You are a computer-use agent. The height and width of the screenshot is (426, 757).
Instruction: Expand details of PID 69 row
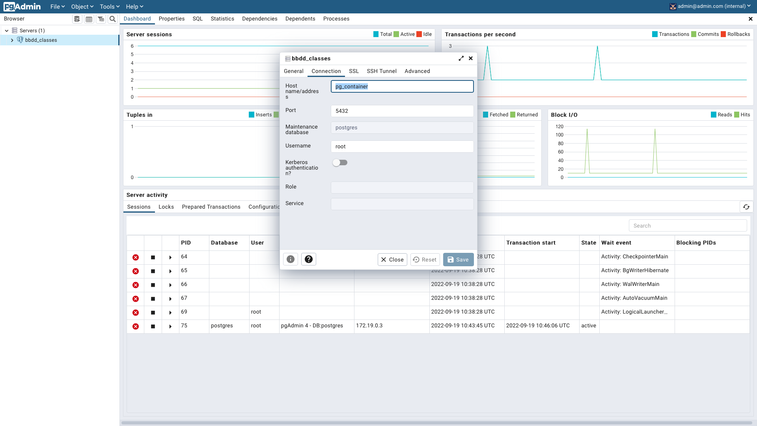(x=170, y=313)
